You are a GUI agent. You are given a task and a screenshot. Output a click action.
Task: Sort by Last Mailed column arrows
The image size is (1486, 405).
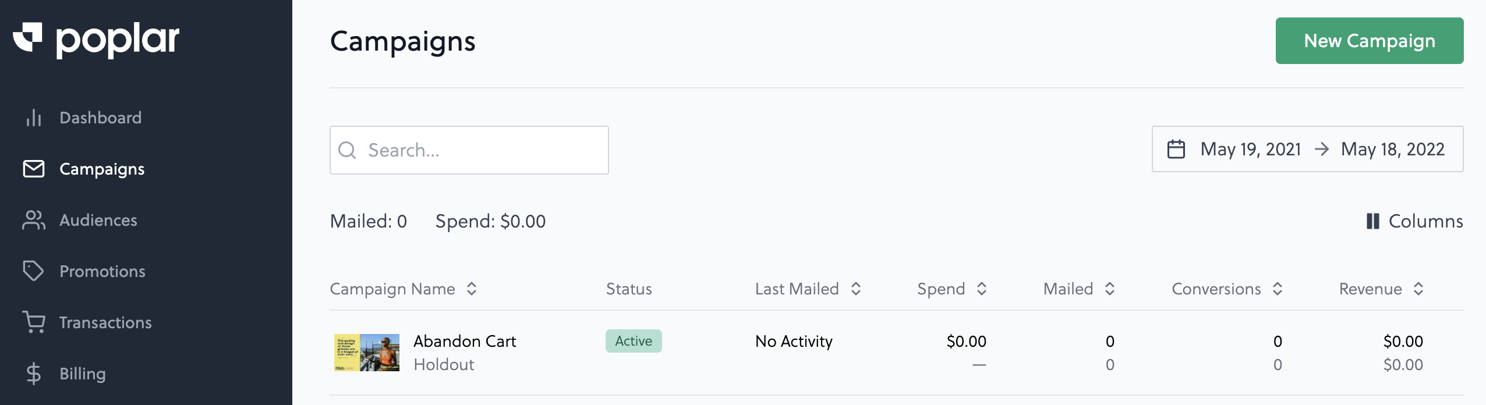(x=856, y=289)
